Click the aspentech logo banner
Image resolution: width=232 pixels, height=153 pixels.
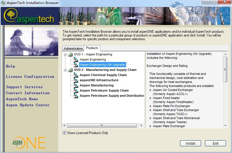coord(30,16)
